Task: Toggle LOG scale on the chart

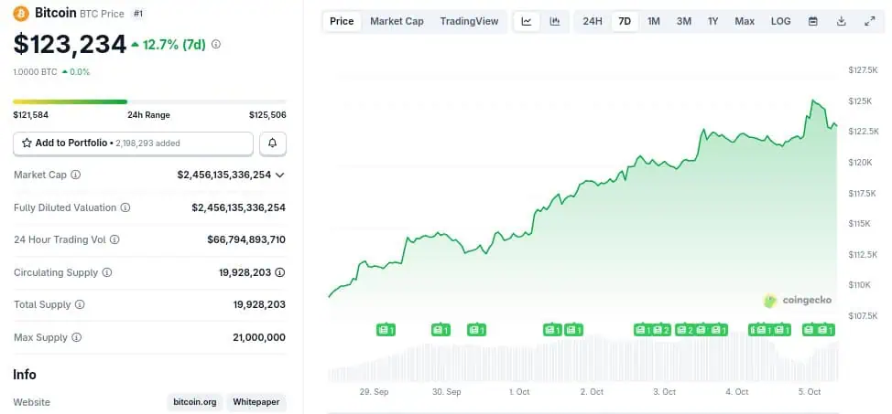Action: (781, 21)
